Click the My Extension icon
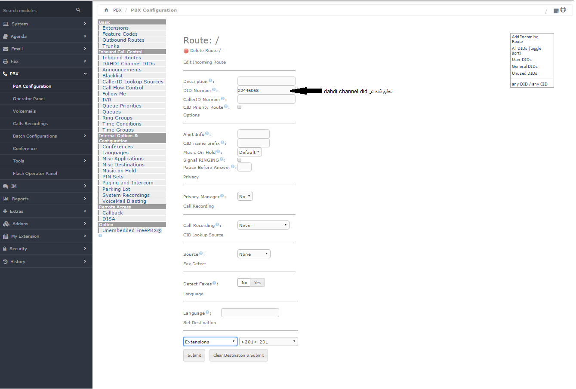 (x=6, y=236)
